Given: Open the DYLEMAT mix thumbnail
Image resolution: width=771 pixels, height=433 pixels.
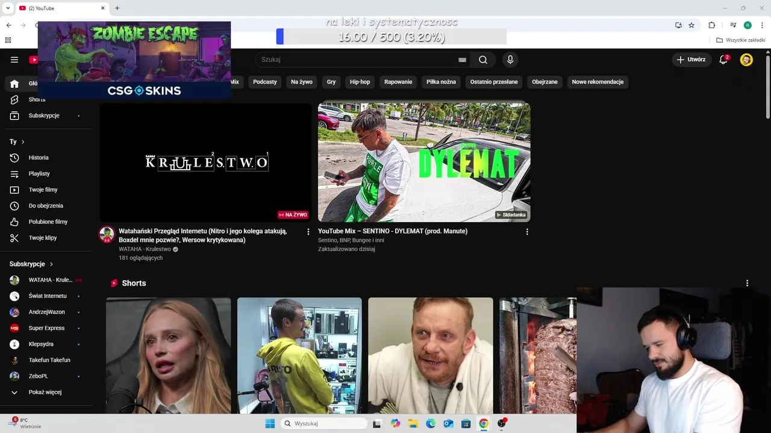Looking at the screenshot, I should [x=424, y=162].
